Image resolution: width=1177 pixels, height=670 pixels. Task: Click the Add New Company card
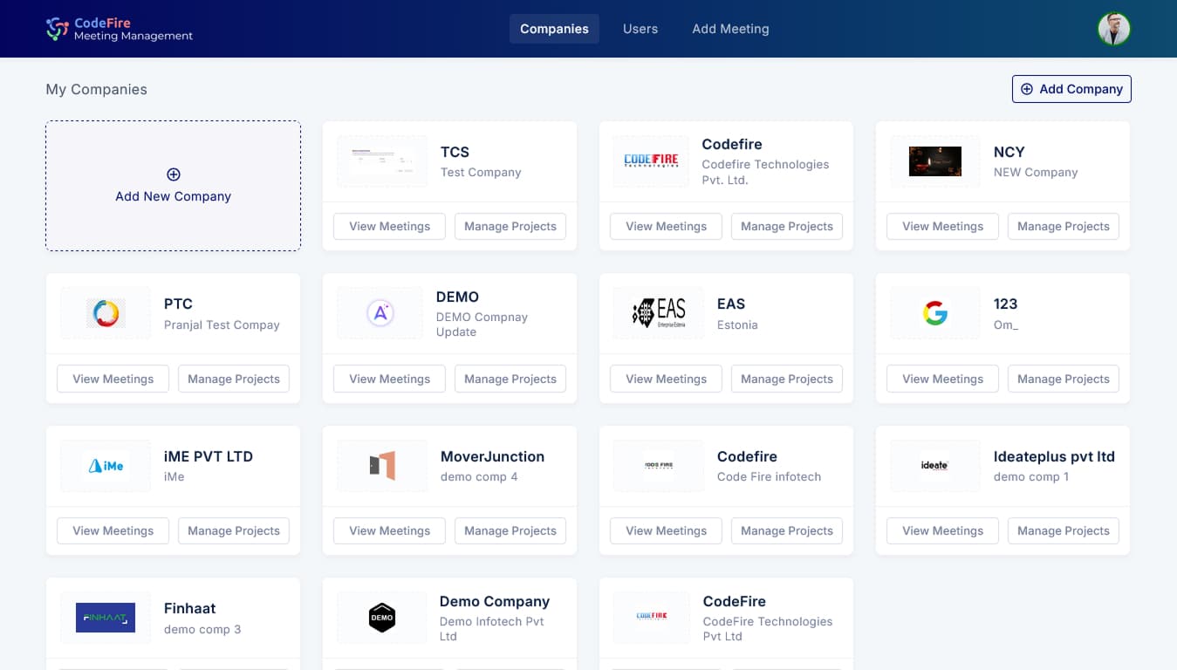[174, 186]
